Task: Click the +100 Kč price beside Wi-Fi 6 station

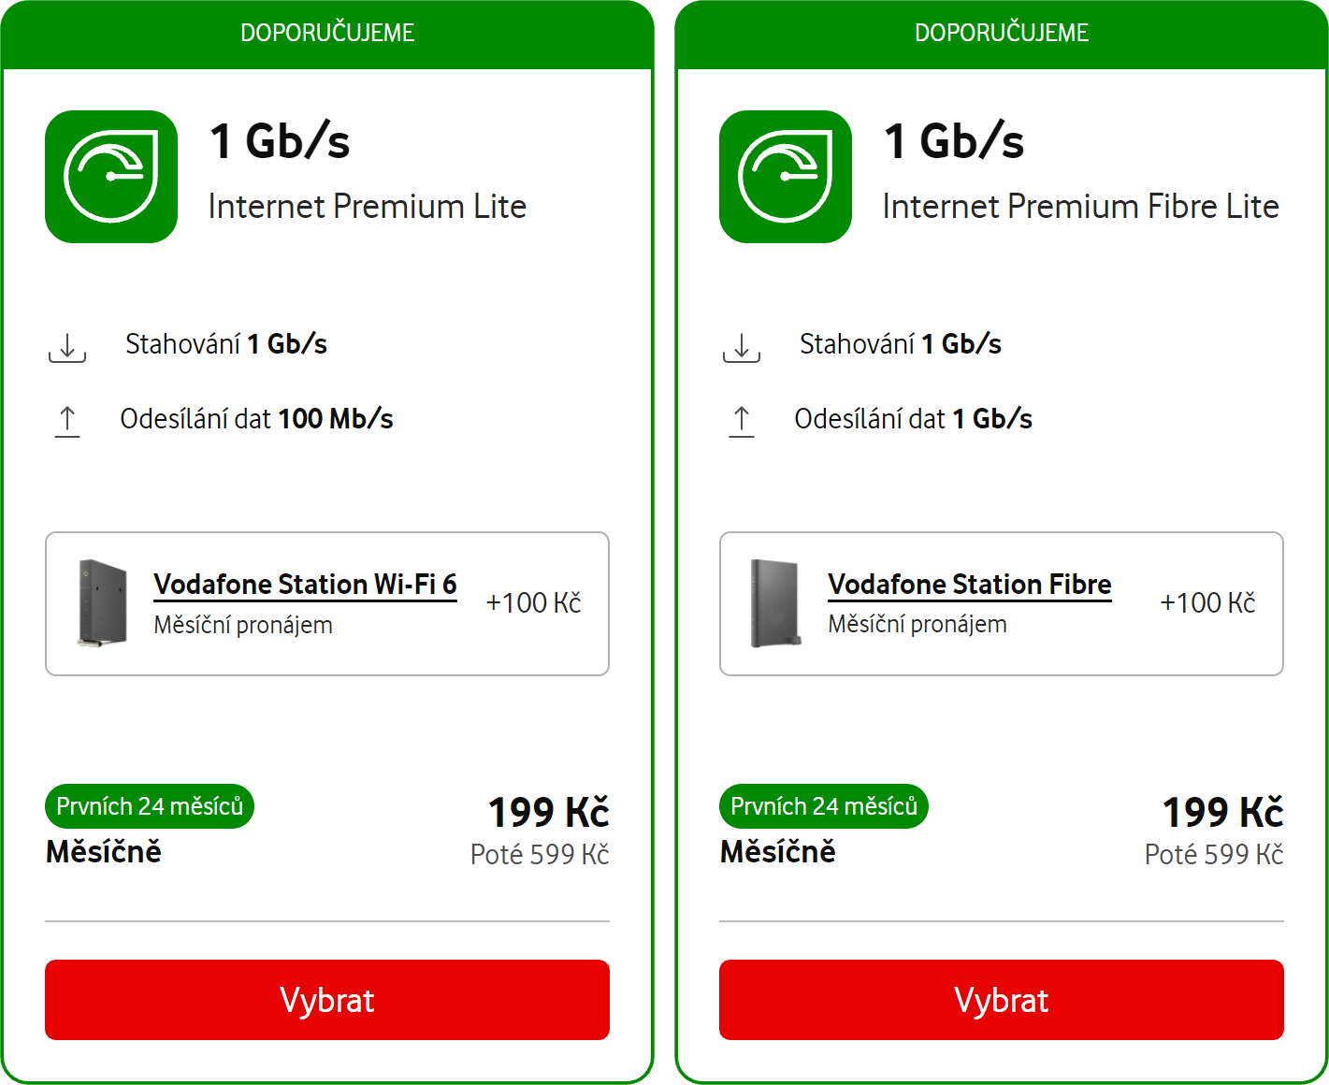Action: 533,603
